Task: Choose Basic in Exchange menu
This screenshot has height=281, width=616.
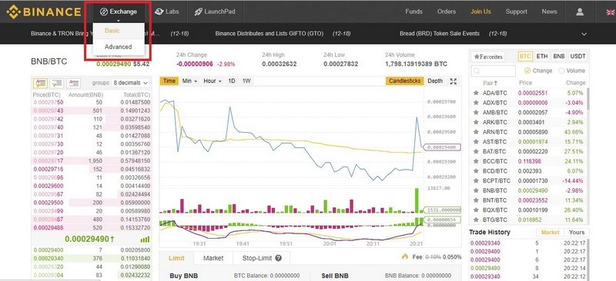Action: coord(119,30)
